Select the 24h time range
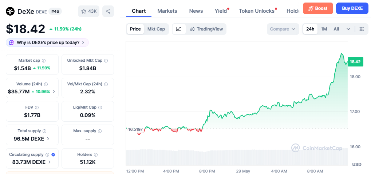 pyautogui.click(x=310, y=29)
